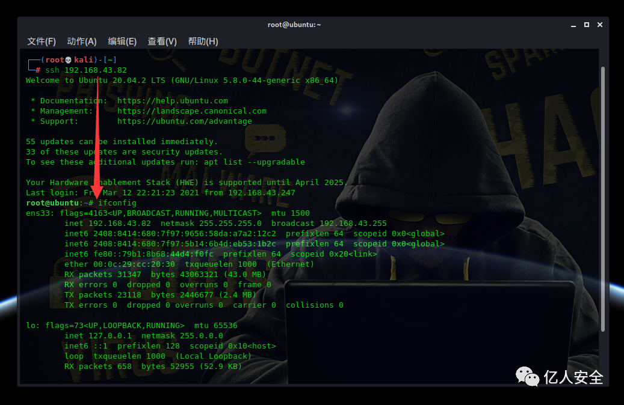Click 'loop txqueuelen 1000 (Local Loopback)' line
This screenshot has width=624, height=405.
click(158, 356)
